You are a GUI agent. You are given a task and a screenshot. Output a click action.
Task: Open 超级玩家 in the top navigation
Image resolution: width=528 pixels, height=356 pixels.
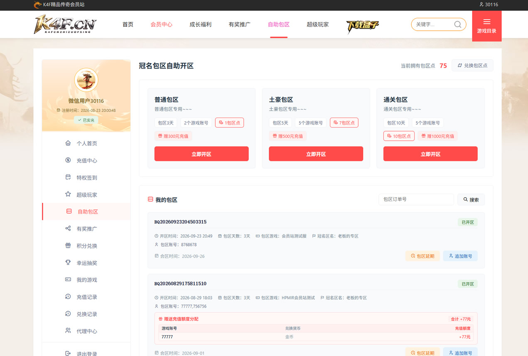(318, 25)
